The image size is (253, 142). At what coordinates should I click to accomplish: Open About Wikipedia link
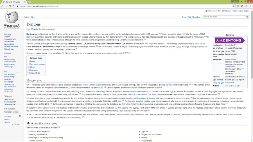pos(9,59)
